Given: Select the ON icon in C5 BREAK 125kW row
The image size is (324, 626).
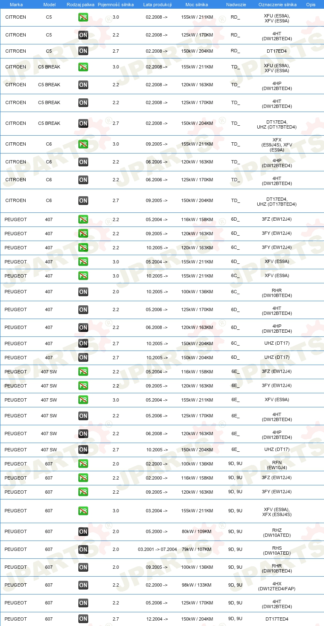Looking at the screenshot, I should click(83, 102).
